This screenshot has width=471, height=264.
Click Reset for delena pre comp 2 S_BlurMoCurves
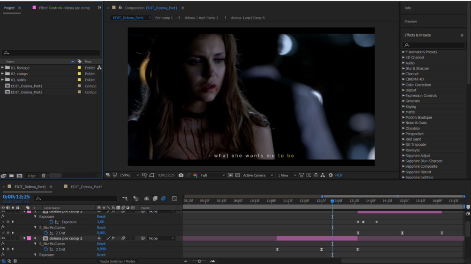click(x=101, y=243)
